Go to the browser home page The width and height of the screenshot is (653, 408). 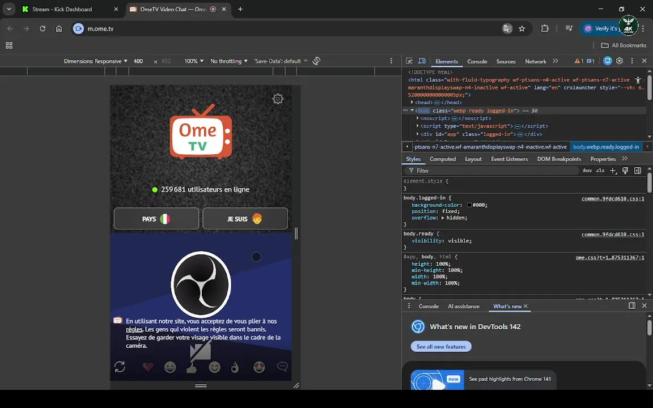point(59,29)
